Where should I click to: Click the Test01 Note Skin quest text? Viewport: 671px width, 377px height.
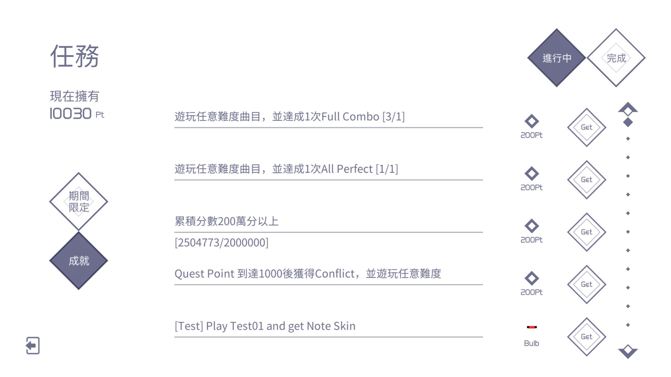tap(265, 326)
